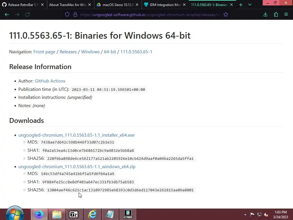Click zip MD5 hash starting 14bc53df
Screen dimensions: 293x220
pos(77,174)
